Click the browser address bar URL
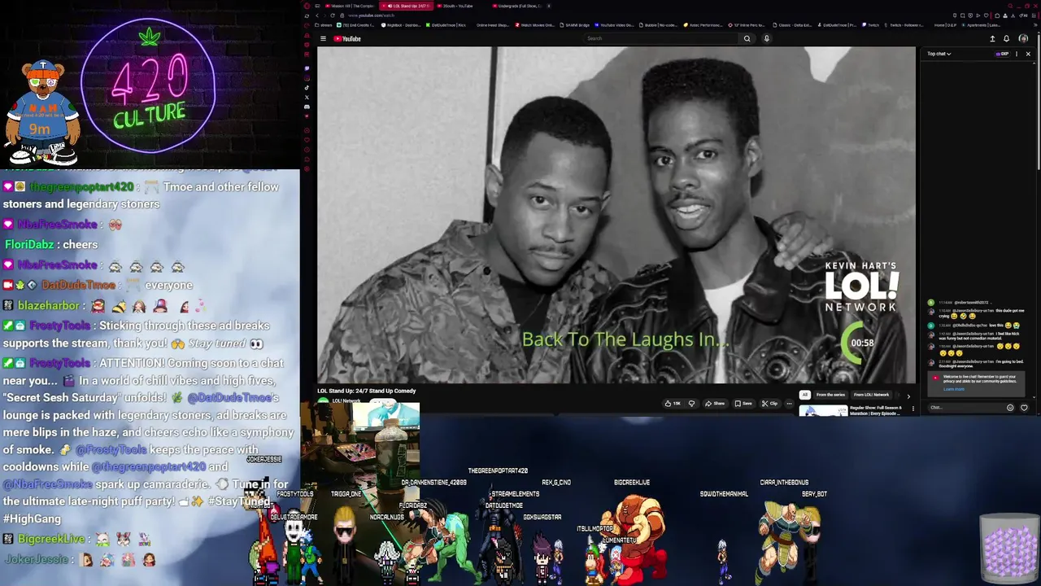The image size is (1041, 586). point(371,15)
